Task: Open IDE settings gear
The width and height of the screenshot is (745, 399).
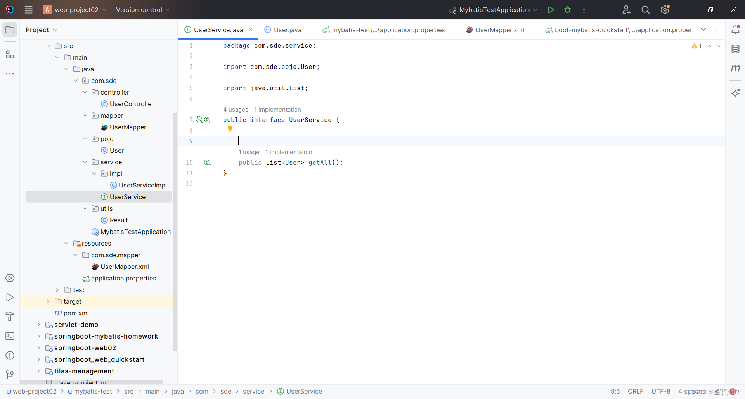Action: click(x=665, y=10)
